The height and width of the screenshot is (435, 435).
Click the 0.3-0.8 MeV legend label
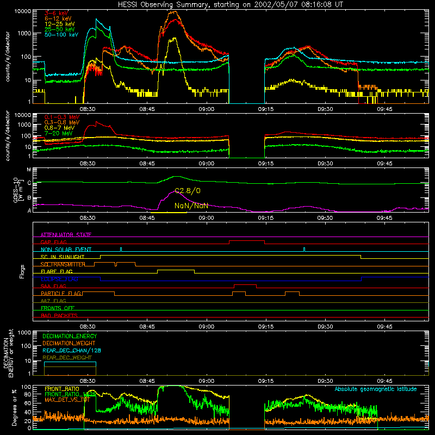coord(62,122)
